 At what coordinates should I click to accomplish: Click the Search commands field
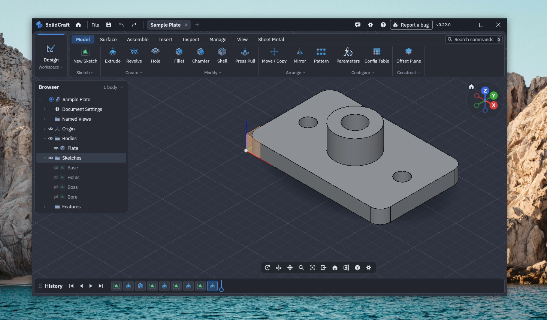(474, 39)
